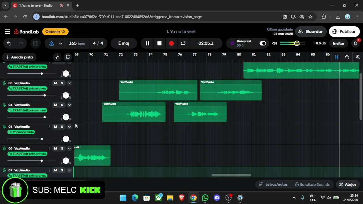Solo track 03 Voz/Audio
This screenshot has height=204, width=363.
point(62,83)
